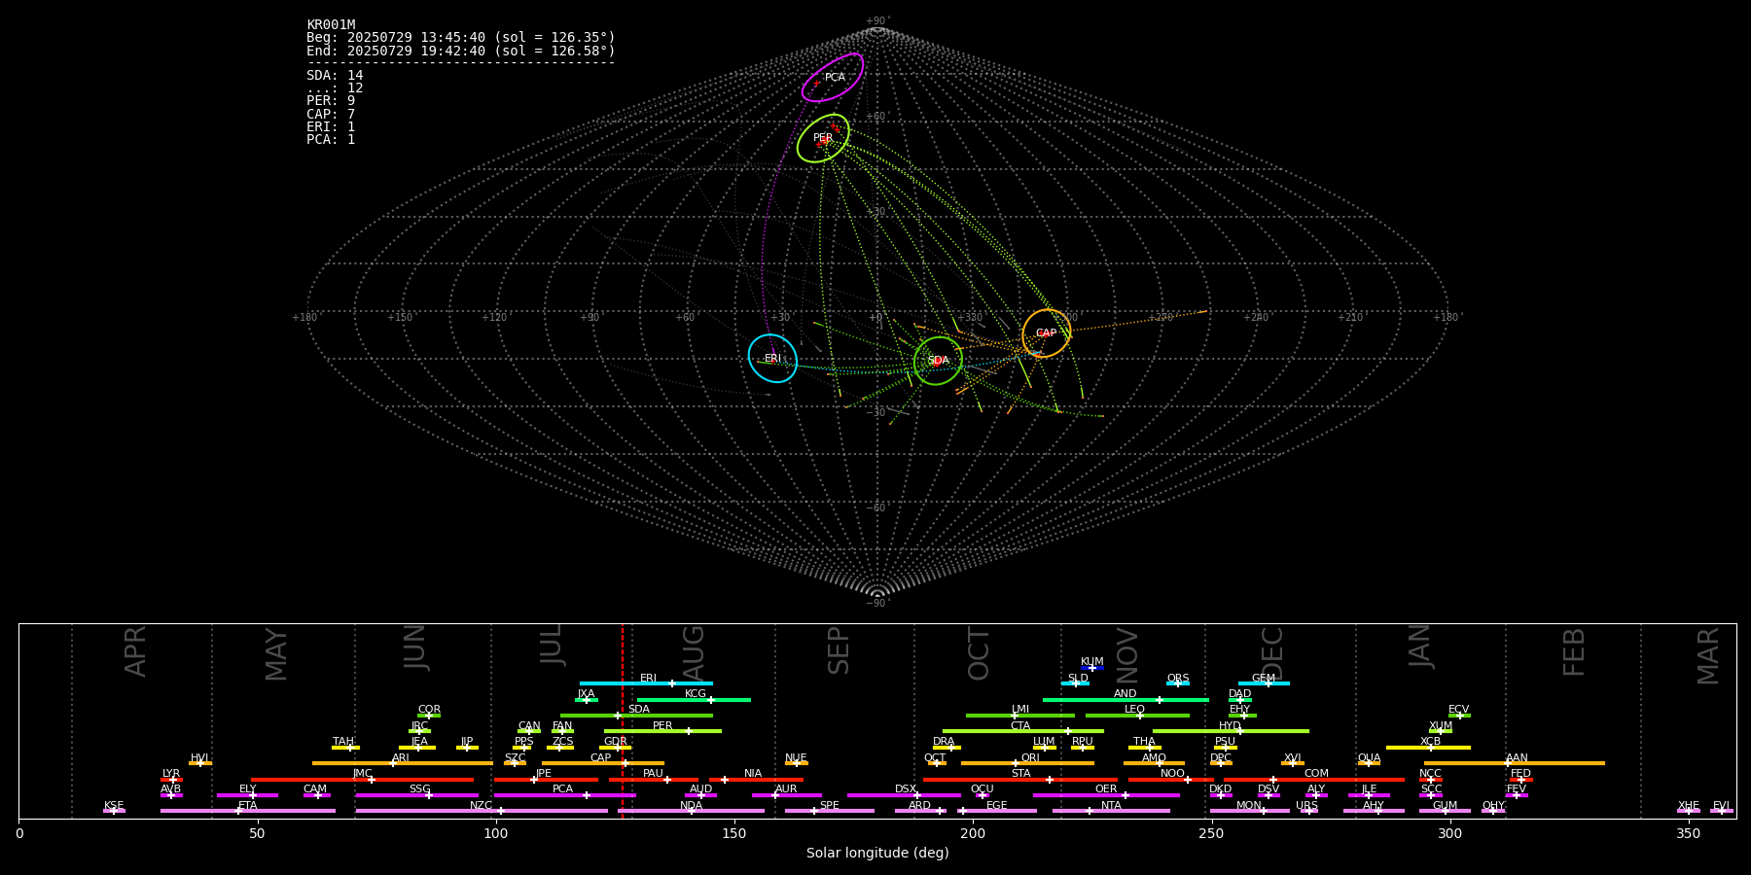Click the +120 longitude label on map equator
1751x875 pixels.
(494, 318)
